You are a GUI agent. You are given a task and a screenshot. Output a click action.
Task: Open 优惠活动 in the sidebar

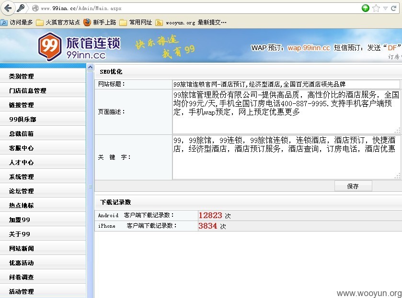[x=43, y=263]
